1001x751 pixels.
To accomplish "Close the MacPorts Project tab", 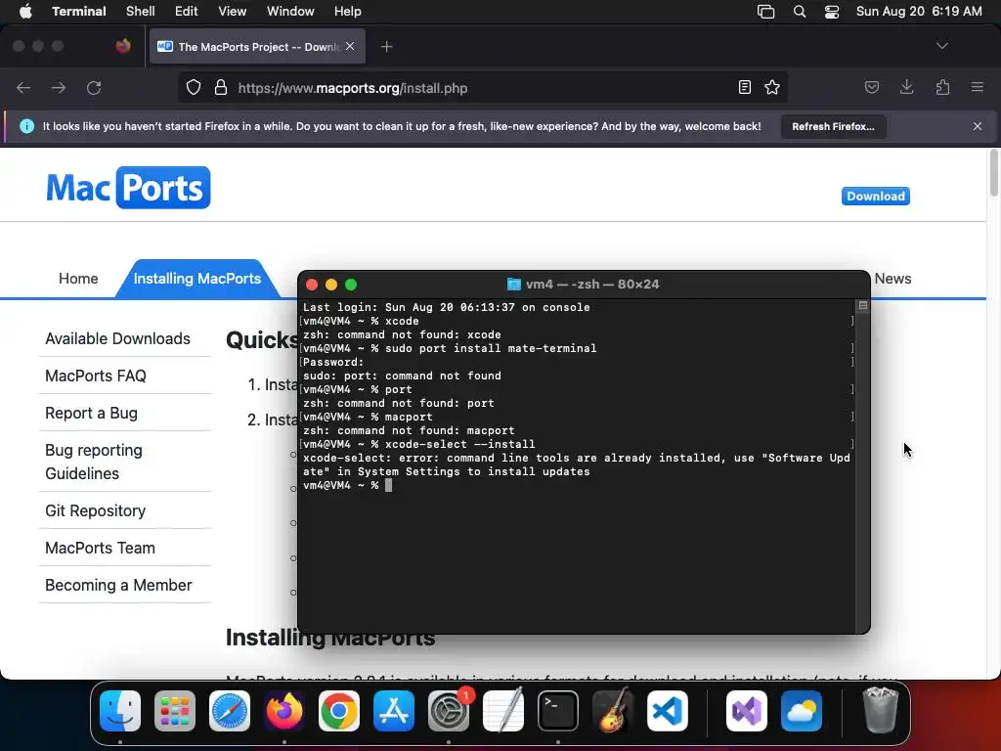I will click(350, 47).
